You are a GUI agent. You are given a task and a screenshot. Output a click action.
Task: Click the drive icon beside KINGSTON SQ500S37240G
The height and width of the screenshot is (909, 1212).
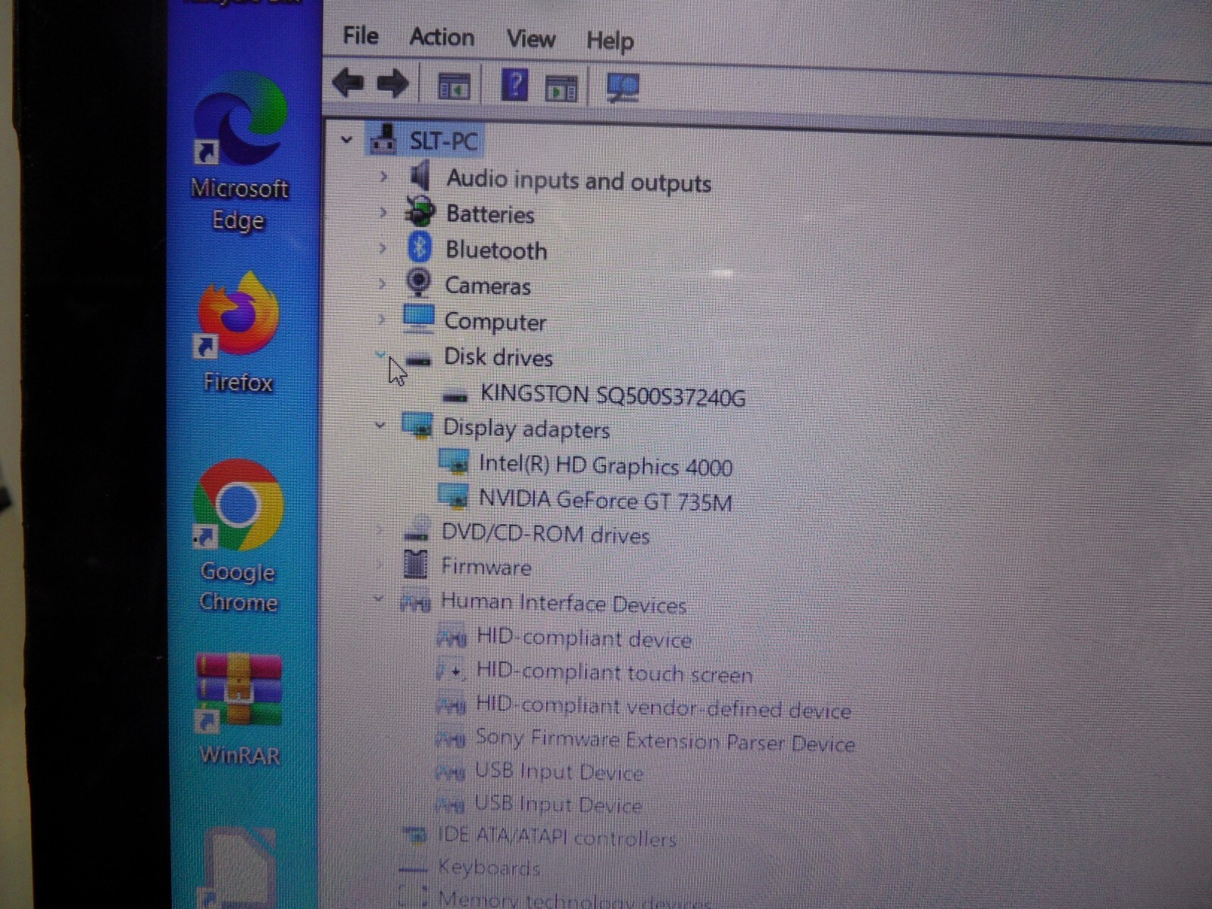pyautogui.click(x=454, y=395)
